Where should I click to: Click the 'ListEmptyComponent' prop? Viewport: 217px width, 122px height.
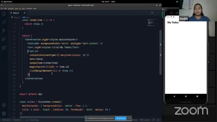(41, 71)
